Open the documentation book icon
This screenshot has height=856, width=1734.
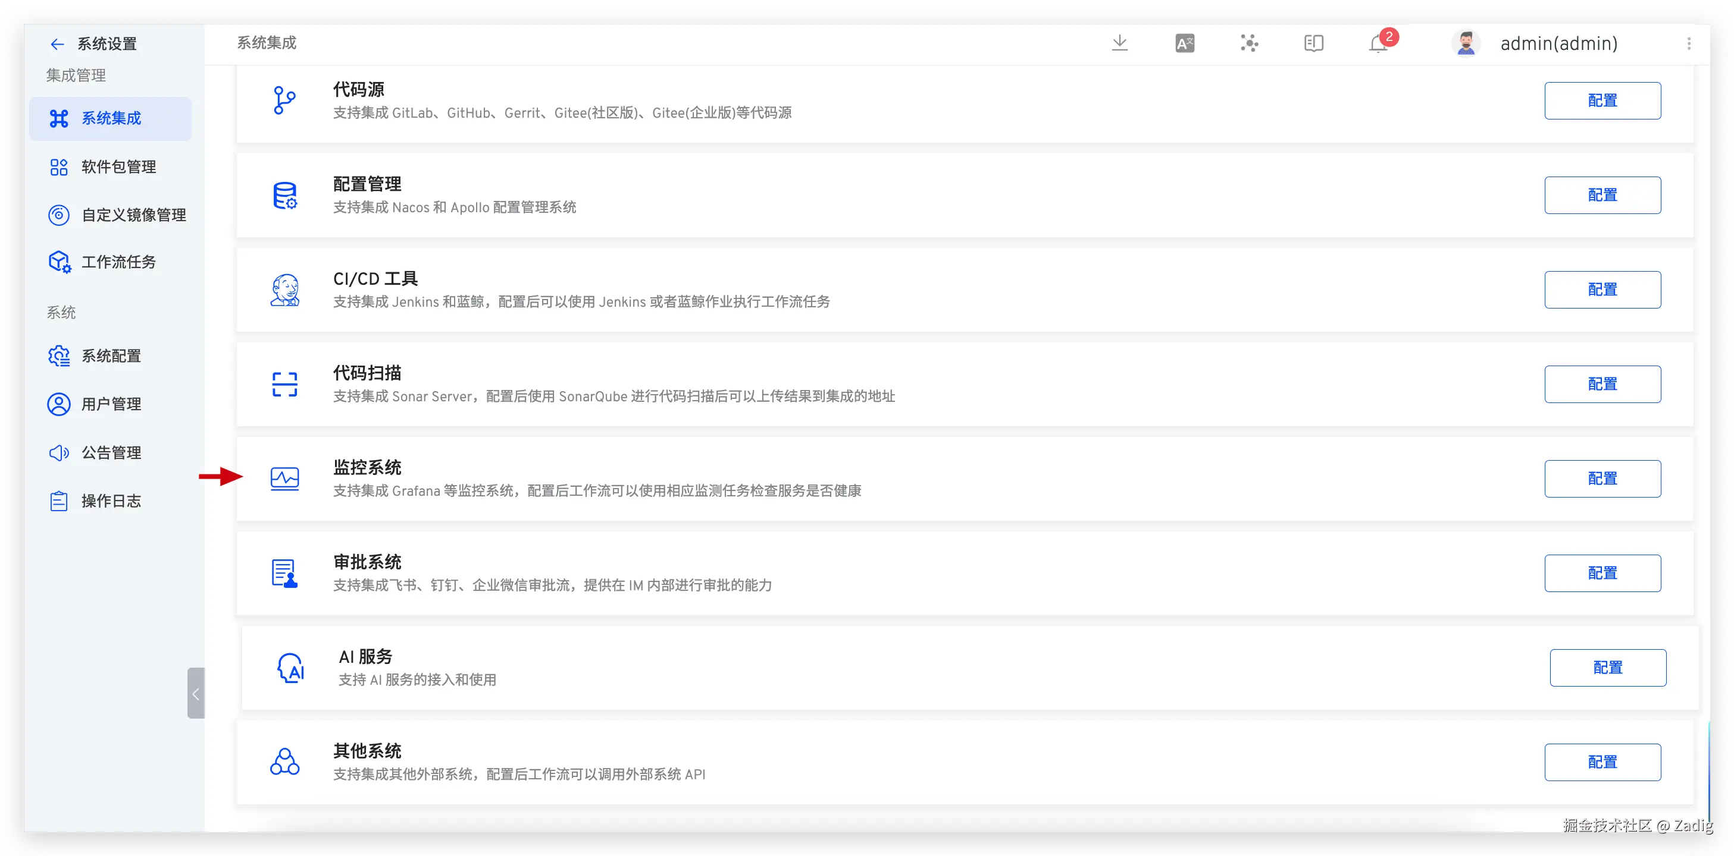coord(1313,44)
